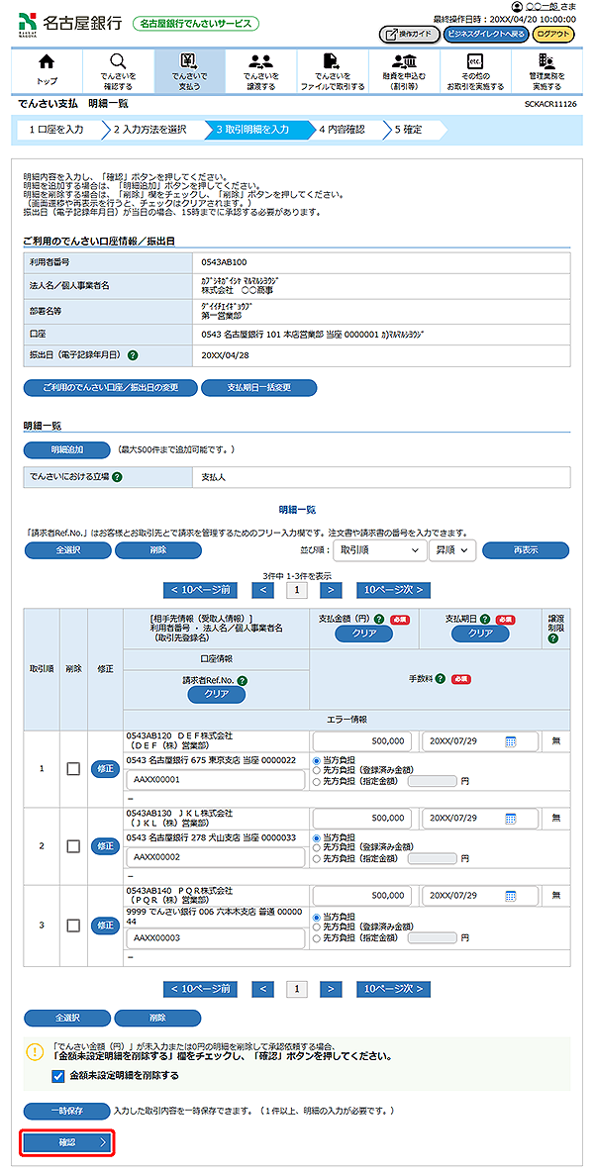Click the 融資を申込む bank icon

[404, 63]
